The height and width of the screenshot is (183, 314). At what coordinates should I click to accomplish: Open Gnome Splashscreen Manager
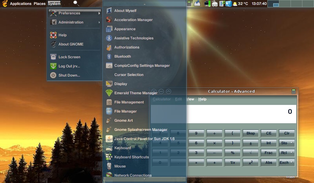point(144,130)
